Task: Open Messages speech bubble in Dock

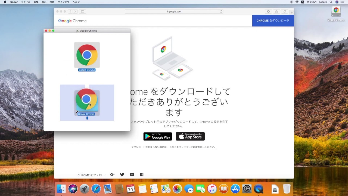Action: pyautogui.click(x=189, y=189)
